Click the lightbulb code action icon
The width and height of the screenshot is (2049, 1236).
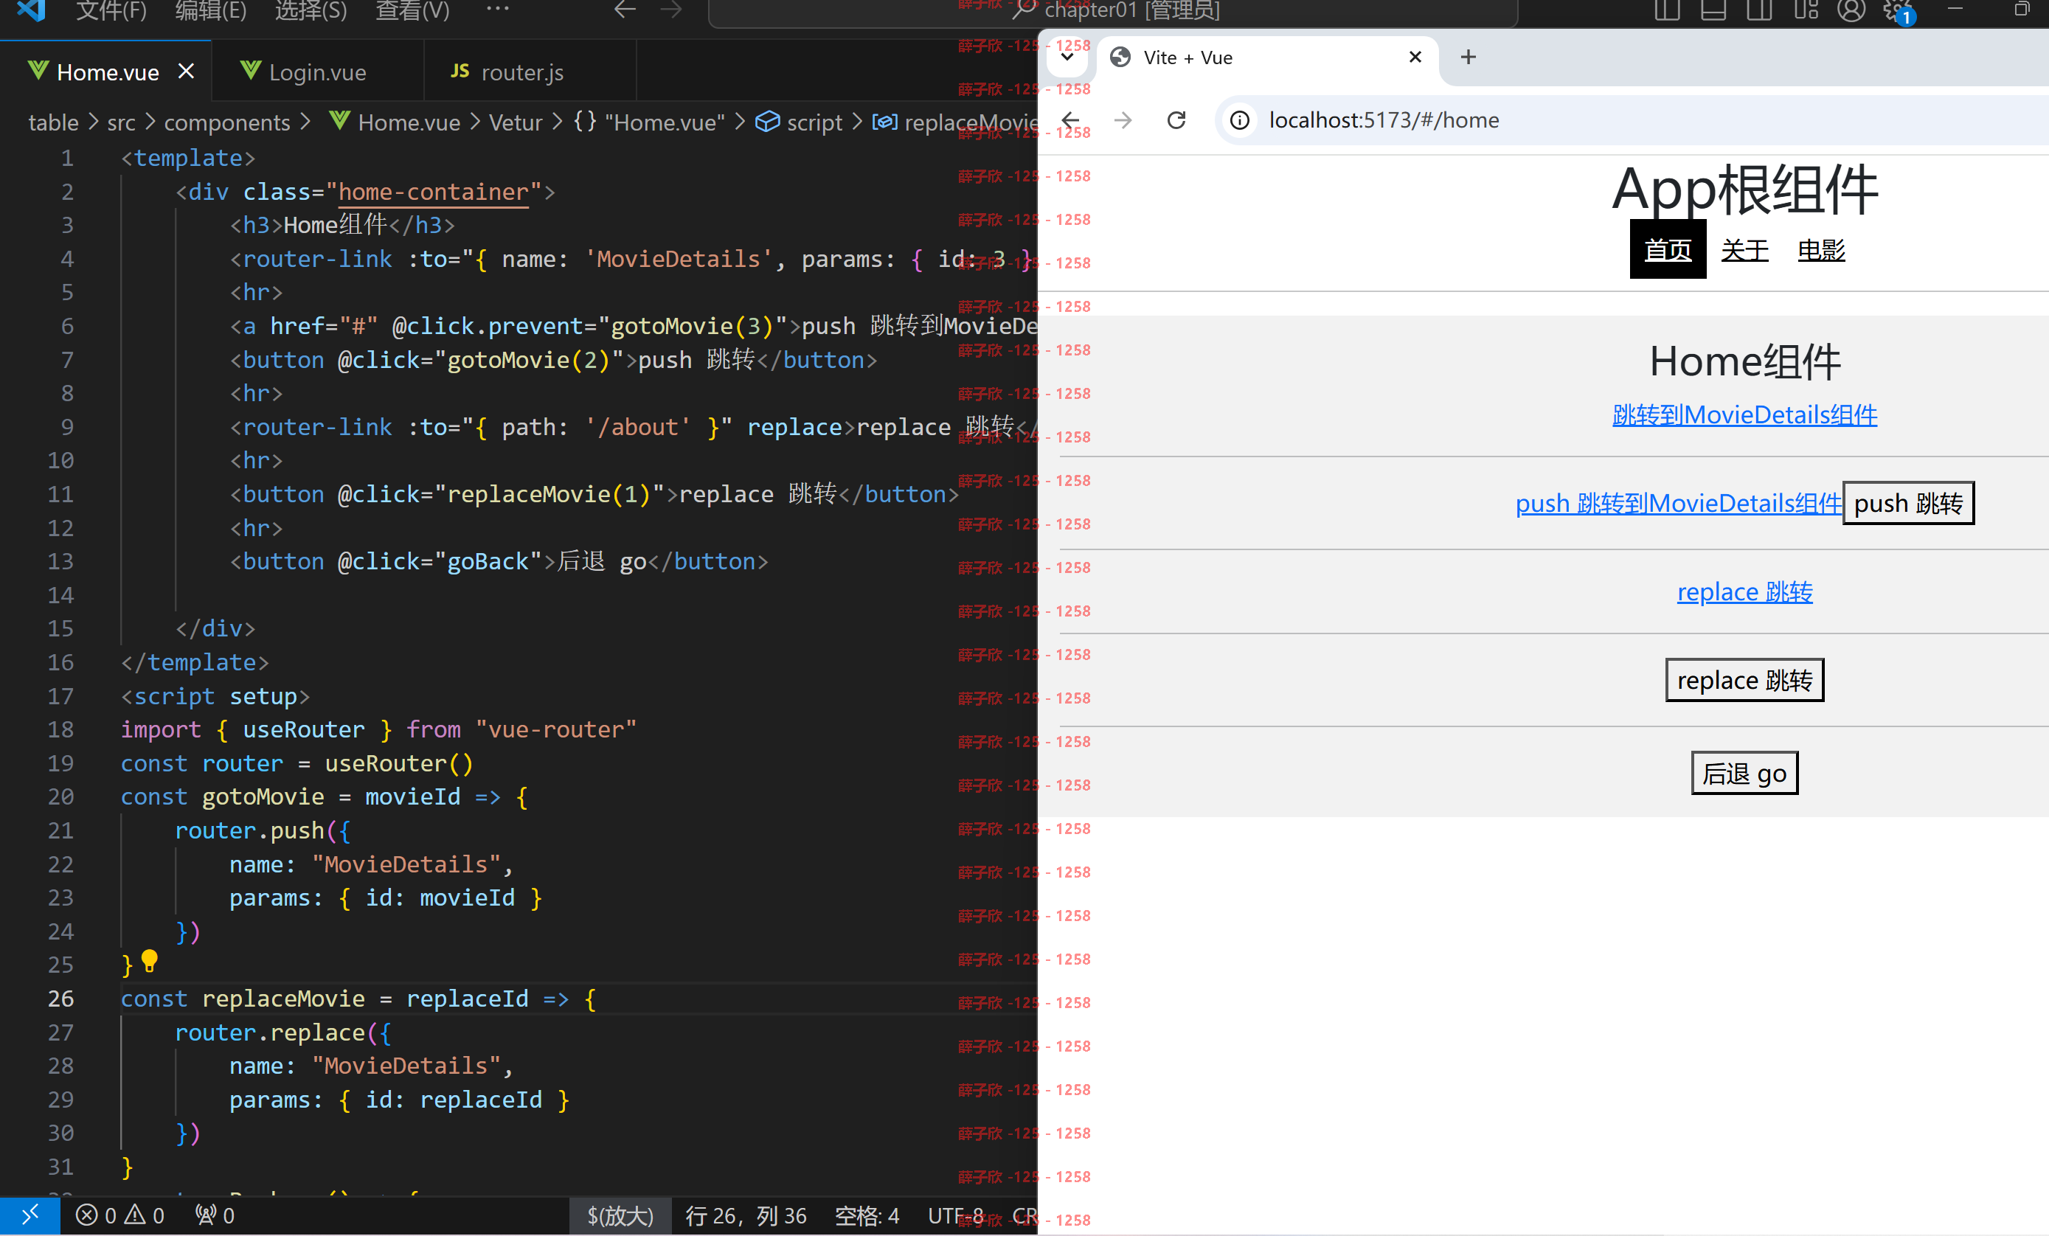pos(150,962)
